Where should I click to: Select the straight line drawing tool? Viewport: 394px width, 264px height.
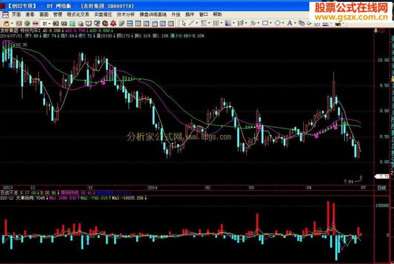point(191,23)
